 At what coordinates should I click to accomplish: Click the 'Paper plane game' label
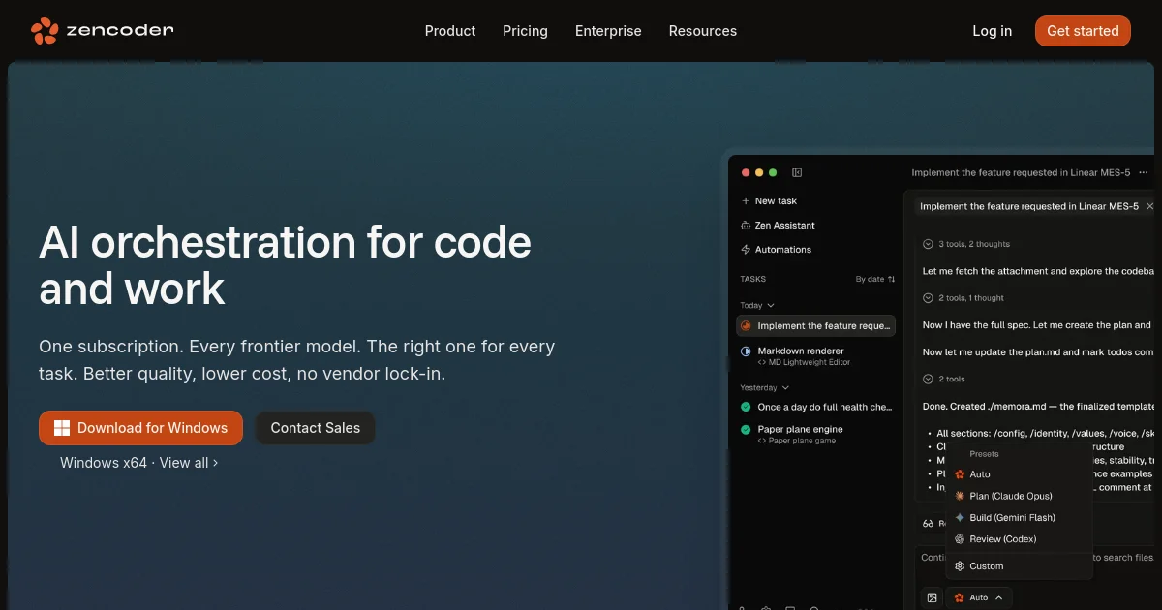802,441
